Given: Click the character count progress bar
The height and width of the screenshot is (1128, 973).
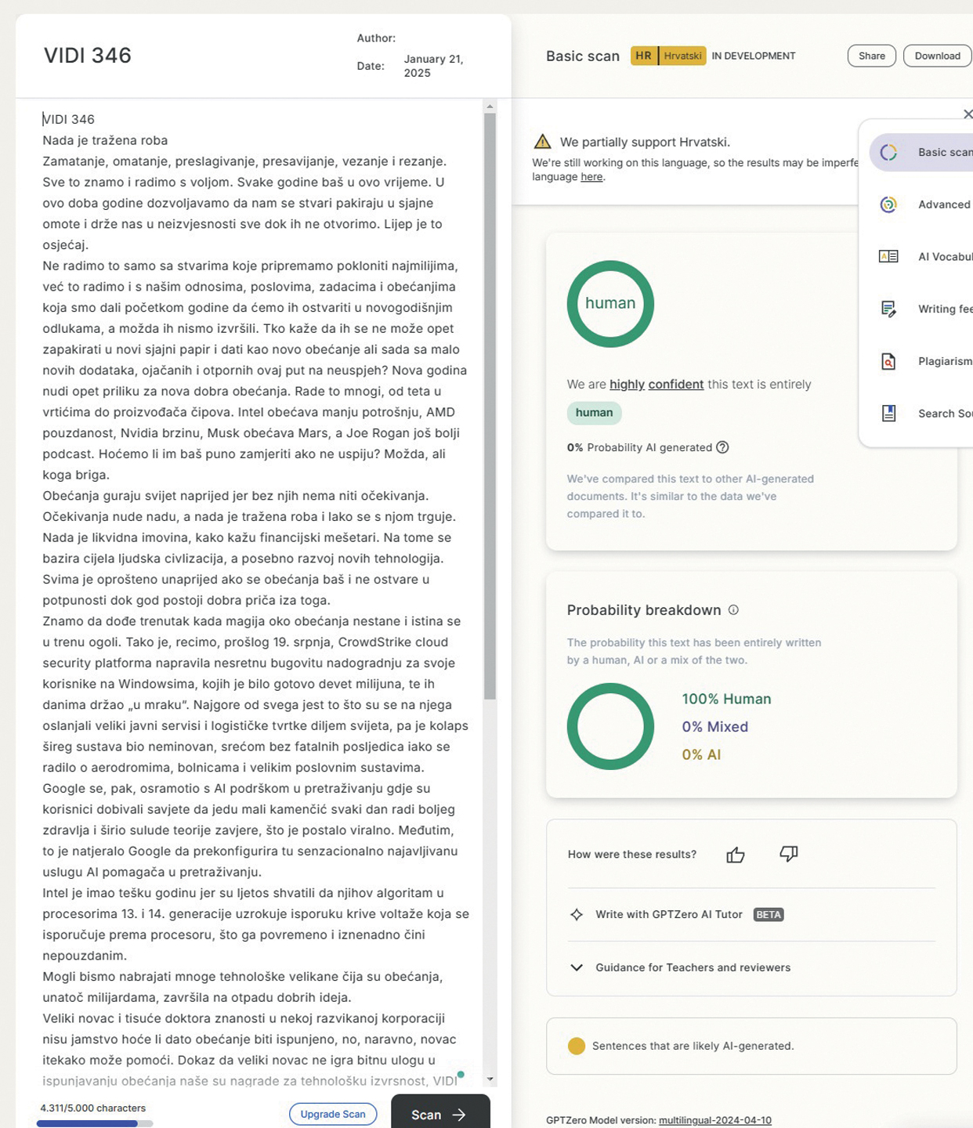Looking at the screenshot, I should (x=95, y=1123).
